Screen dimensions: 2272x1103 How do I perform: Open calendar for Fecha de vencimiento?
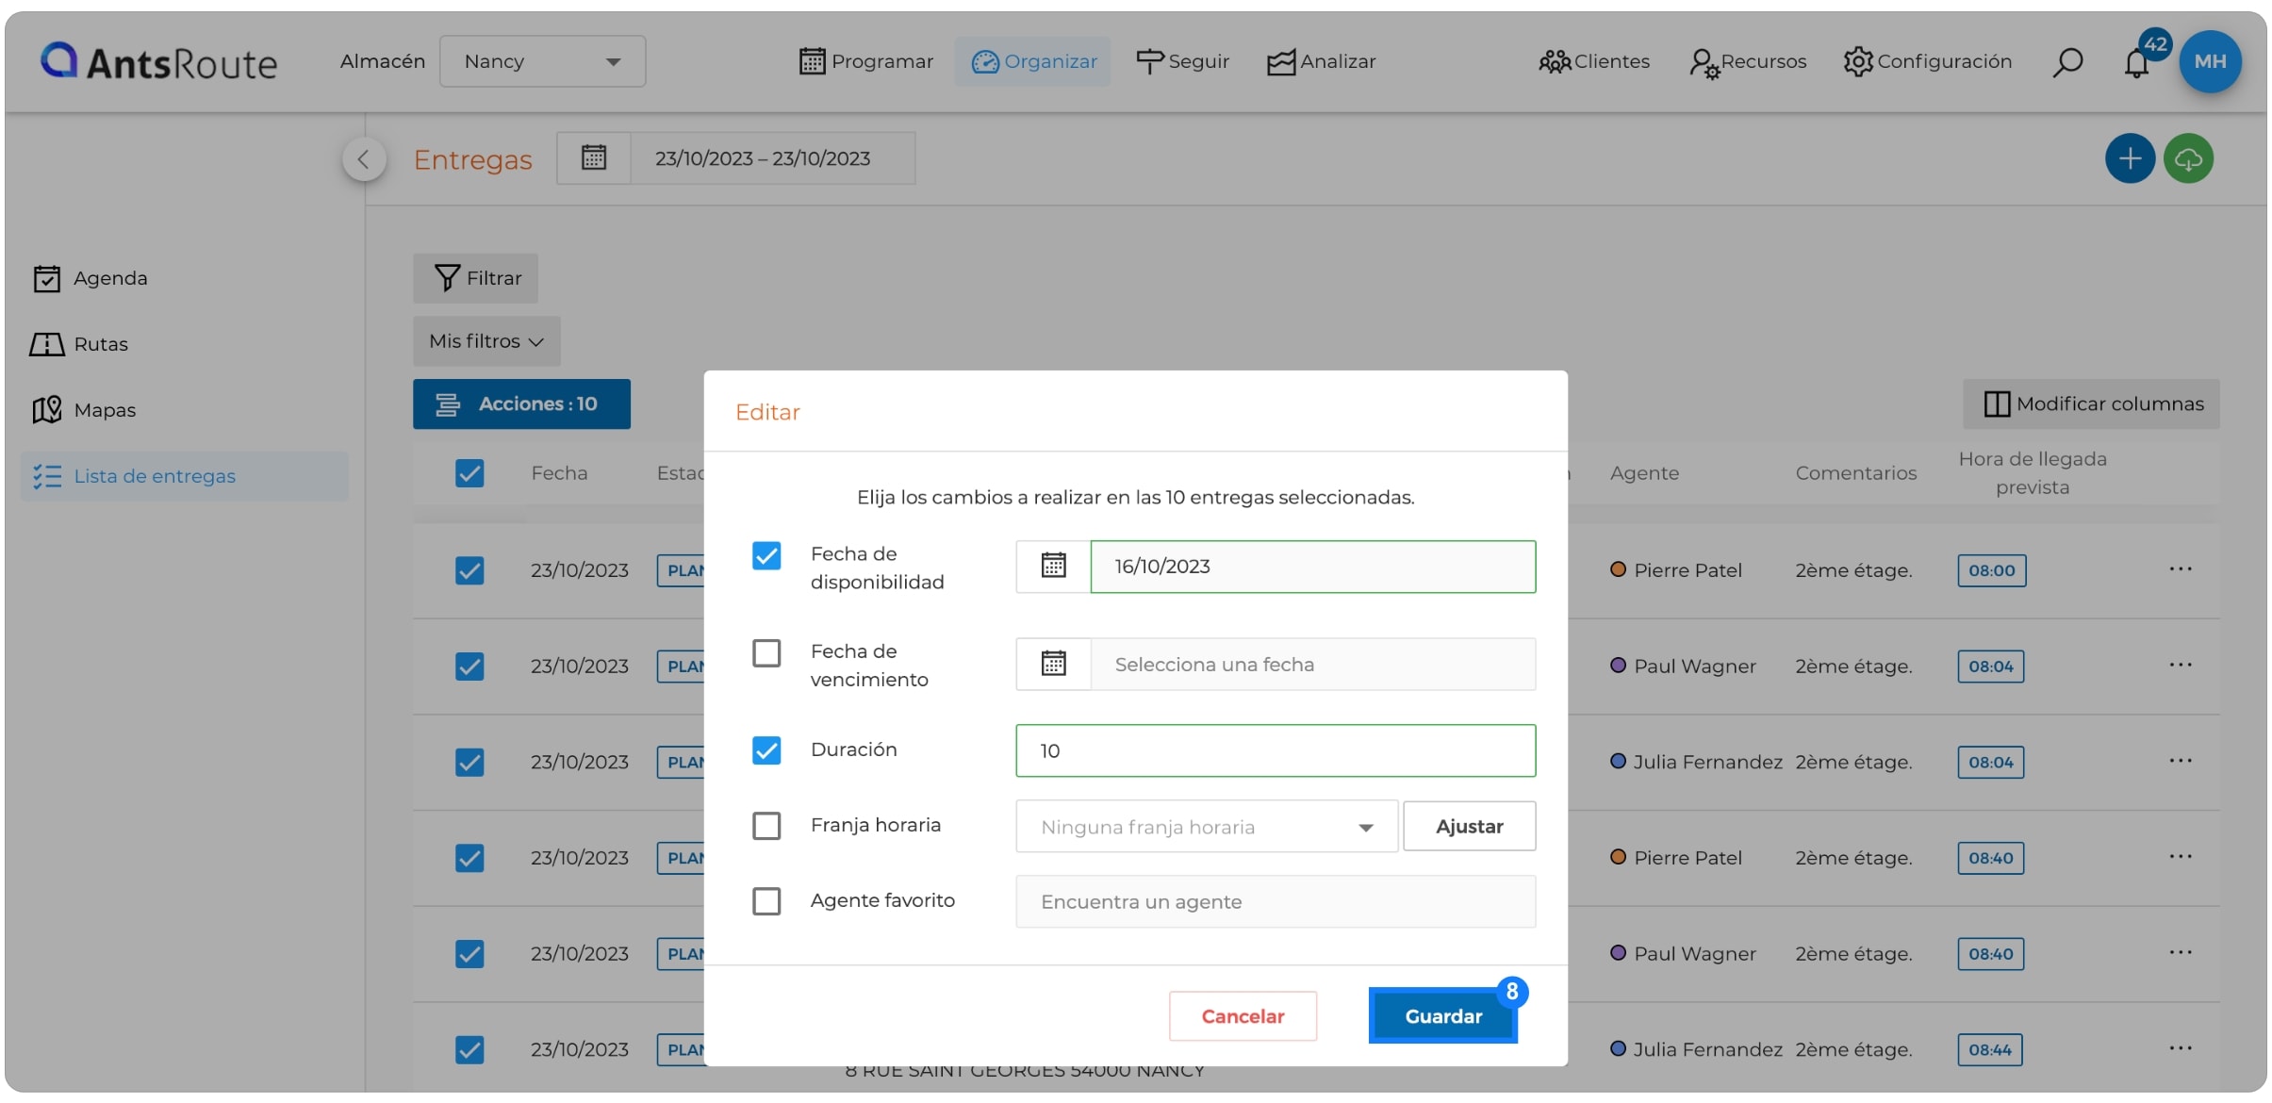1053,664
